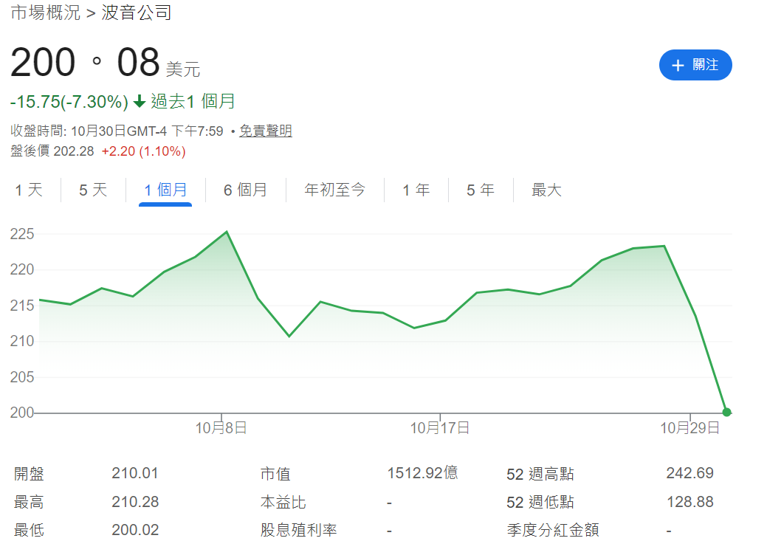The width and height of the screenshot is (767, 541).
Task: Navigate back via the 市場概況 breadcrumb
Action: [47, 13]
